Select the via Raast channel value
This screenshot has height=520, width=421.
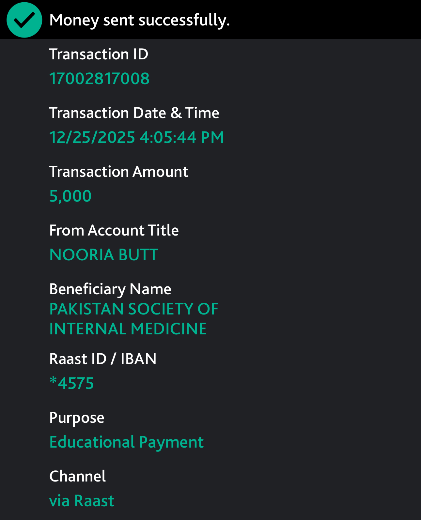tap(82, 501)
